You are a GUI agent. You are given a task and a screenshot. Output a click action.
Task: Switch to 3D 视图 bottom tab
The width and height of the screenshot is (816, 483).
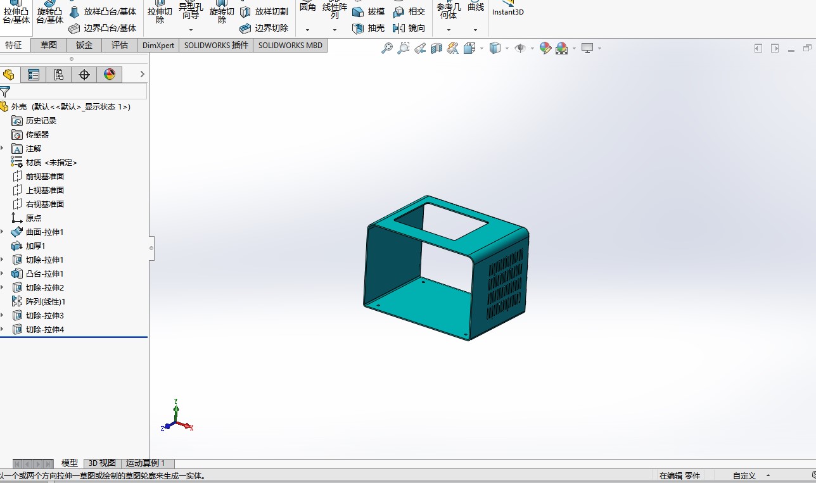tap(101, 463)
